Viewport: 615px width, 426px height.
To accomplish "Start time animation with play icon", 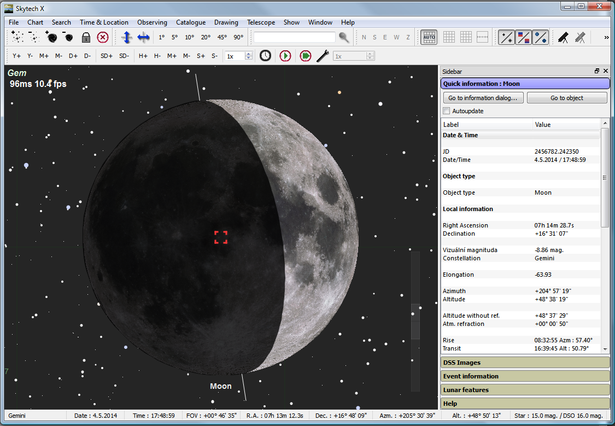I will tap(285, 56).
